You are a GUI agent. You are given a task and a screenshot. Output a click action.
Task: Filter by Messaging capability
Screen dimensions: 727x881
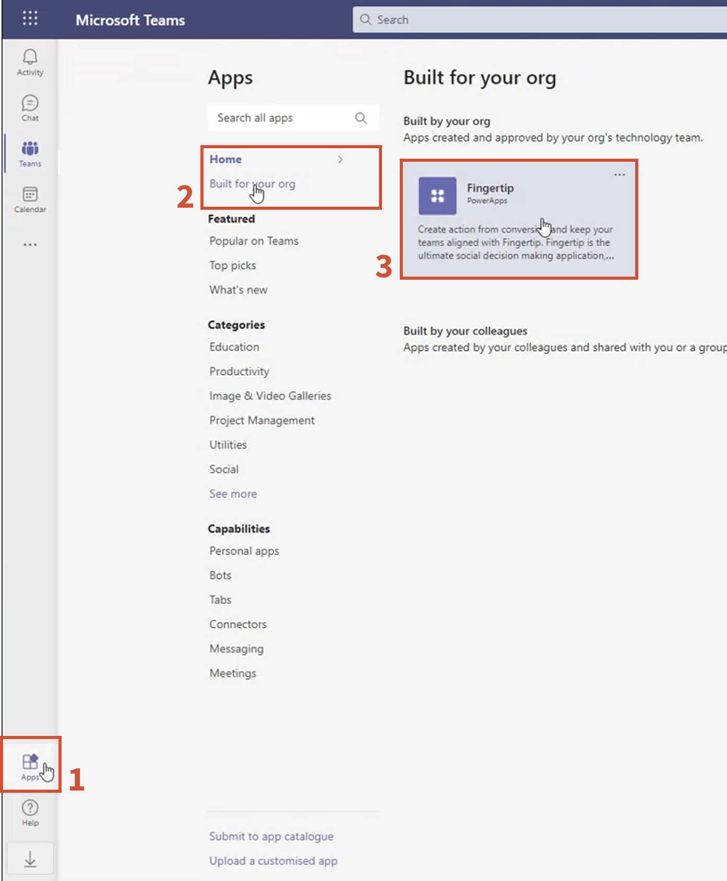click(x=236, y=649)
